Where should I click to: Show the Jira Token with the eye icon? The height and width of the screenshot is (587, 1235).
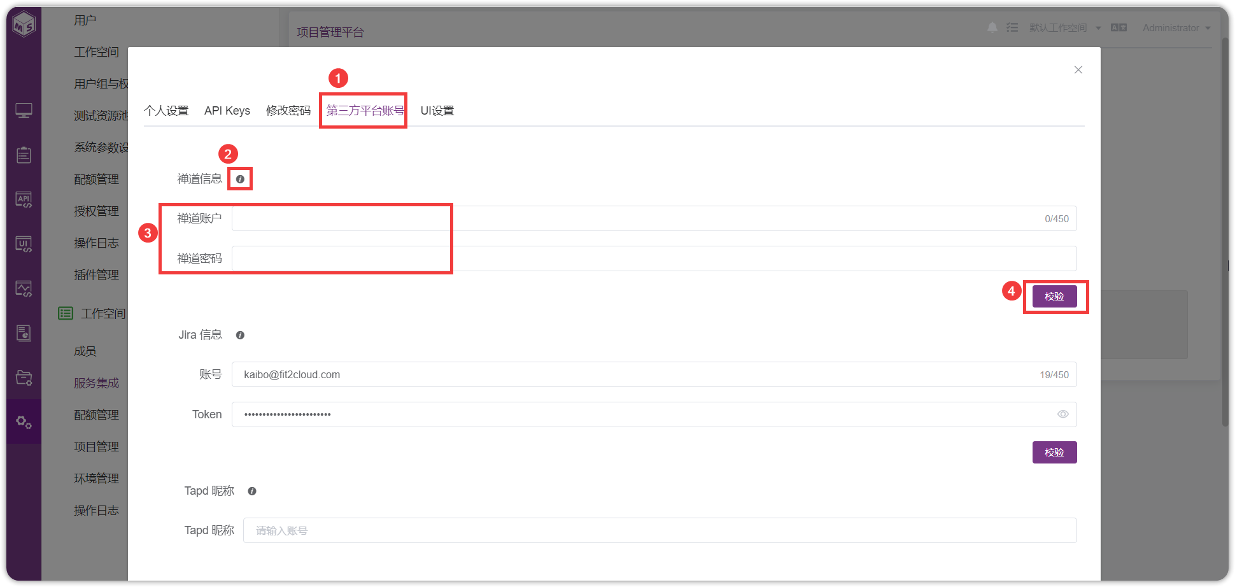pyautogui.click(x=1062, y=414)
